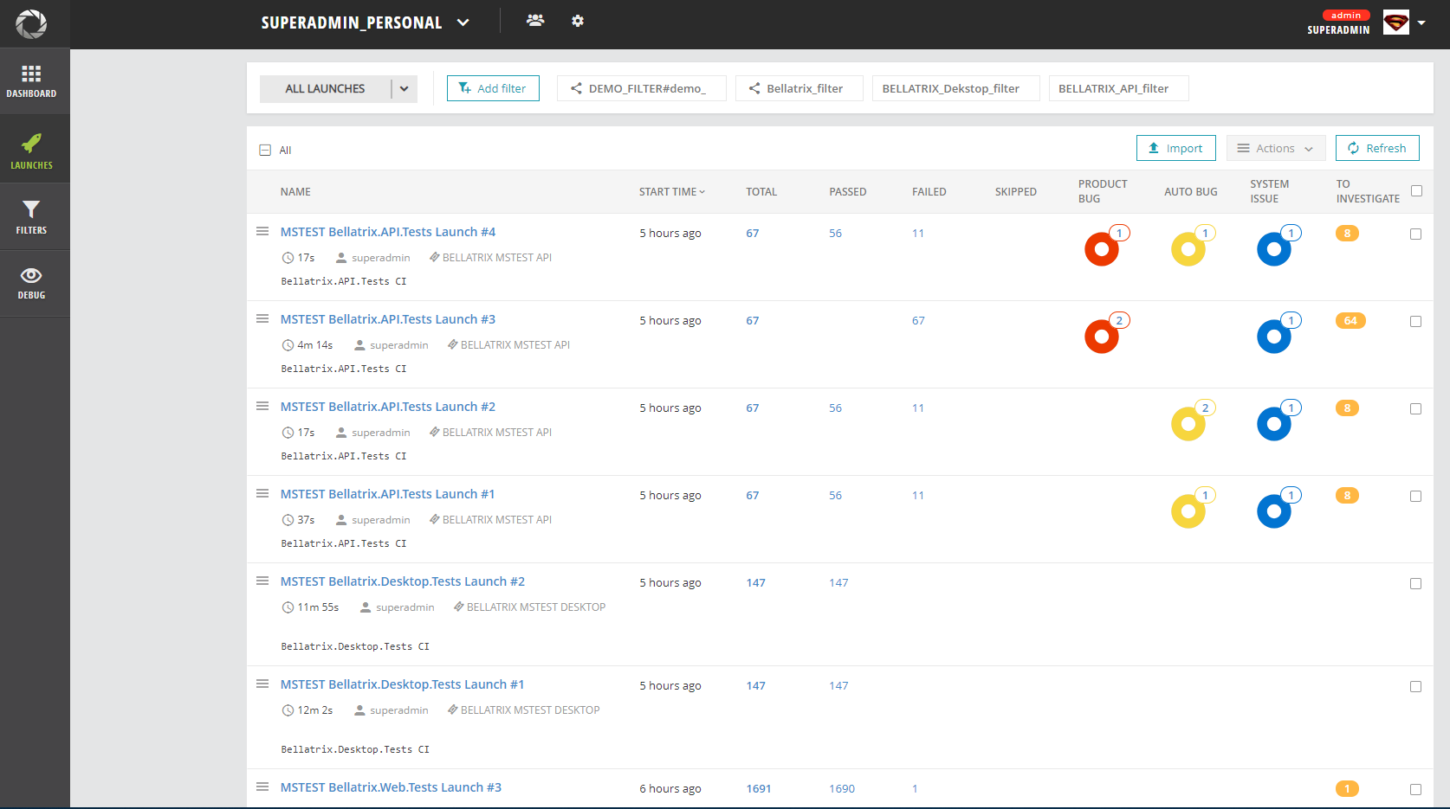
Task: Open hamburger menu for API.Tests Launch #3
Action: (262, 318)
